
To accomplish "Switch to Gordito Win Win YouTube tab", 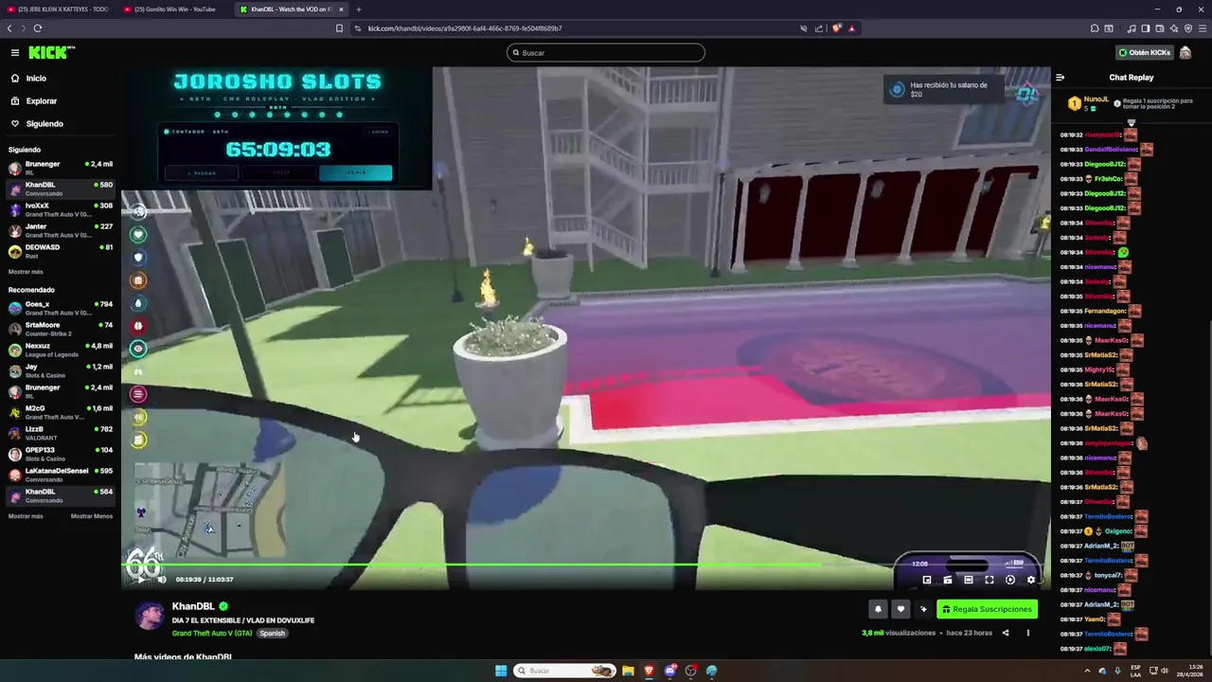I will click(x=175, y=9).
